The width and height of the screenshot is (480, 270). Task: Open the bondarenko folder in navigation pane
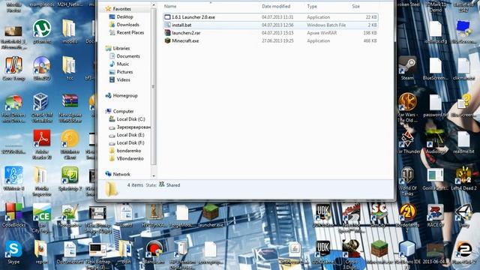[x=128, y=151]
